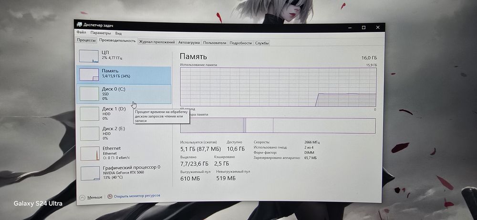
Task: Click the 7,7/23,6 ГБ committed value
Action: pos(195,164)
